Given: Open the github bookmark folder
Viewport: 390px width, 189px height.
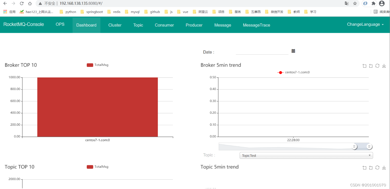Looking at the screenshot, I should pos(152,12).
